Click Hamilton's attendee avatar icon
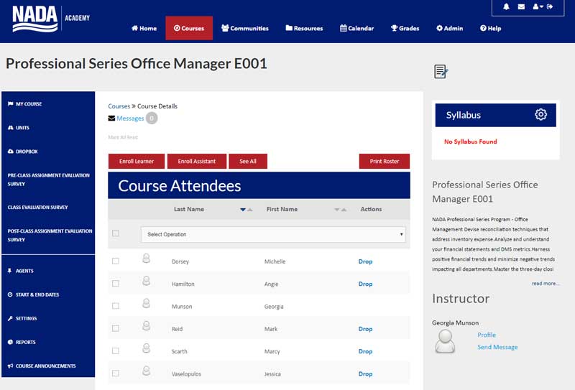The height and width of the screenshot is (390, 575). coord(147,281)
